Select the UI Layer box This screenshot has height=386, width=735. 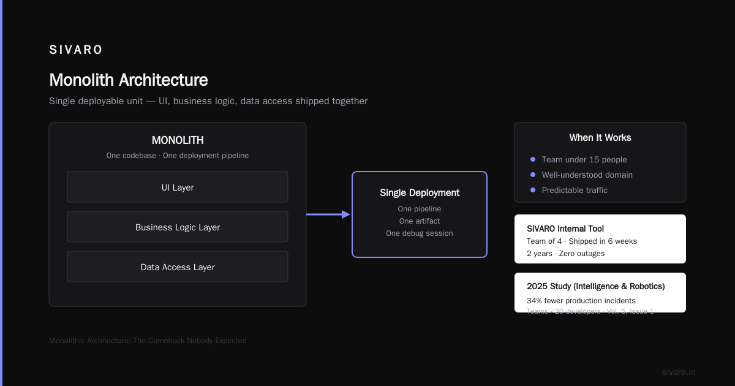[x=178, y=187]
